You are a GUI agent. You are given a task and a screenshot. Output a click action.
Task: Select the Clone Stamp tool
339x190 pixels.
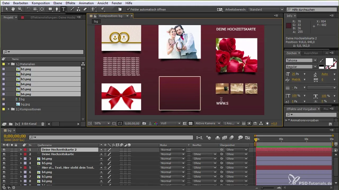point(78,9)
